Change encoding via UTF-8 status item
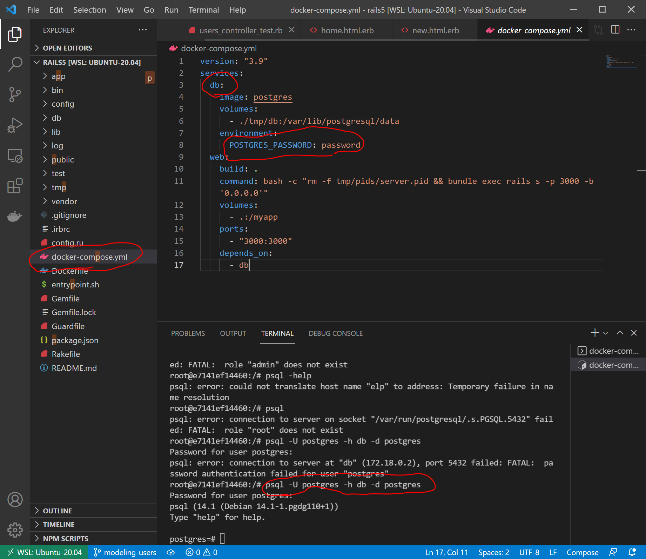The width and height of the screenshot is (646, 559). (x=529, y=552)
